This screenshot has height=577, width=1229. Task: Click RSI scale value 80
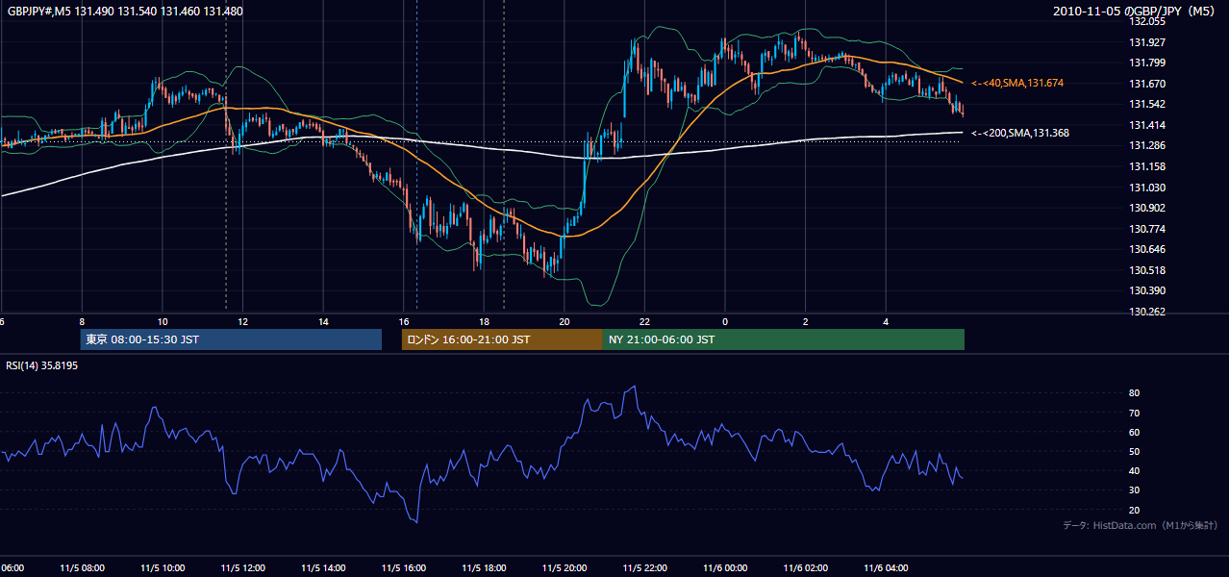coord(1135,393)
